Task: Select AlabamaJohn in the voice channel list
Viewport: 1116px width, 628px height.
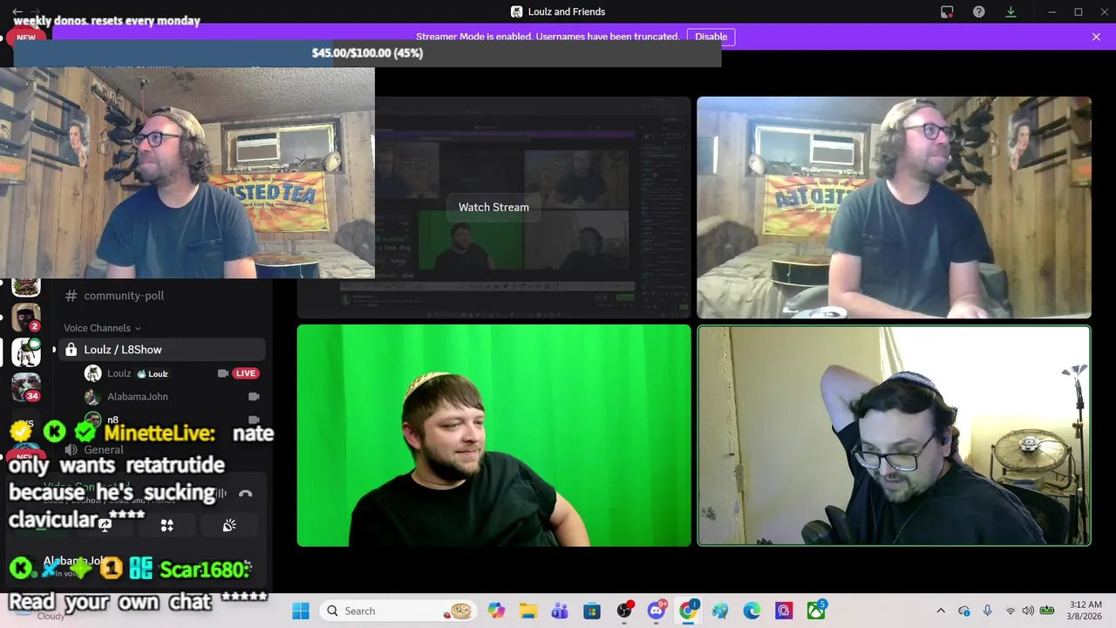Action: click(137, 397)
